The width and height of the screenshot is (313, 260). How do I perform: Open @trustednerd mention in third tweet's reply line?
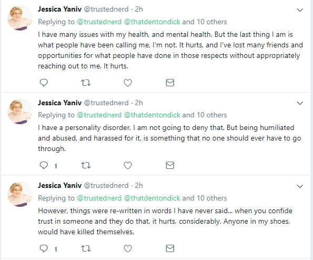pyautogui.click(x=99, y=198)
